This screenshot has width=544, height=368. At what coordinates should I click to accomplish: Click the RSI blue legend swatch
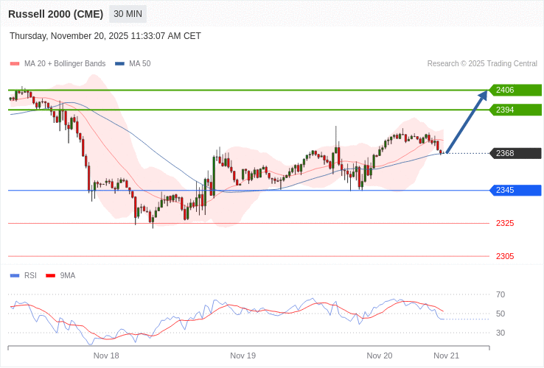pos(15,276)
